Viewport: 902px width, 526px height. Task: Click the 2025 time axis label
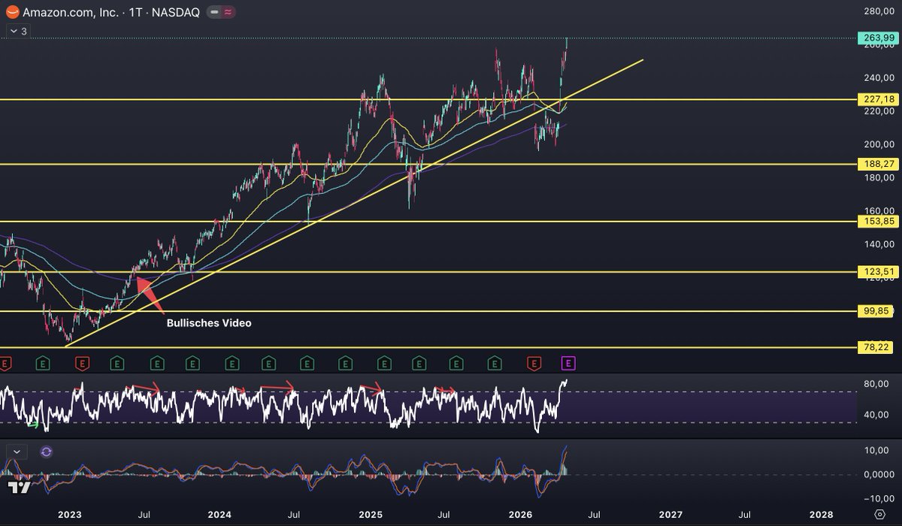[x=370, y=515]
